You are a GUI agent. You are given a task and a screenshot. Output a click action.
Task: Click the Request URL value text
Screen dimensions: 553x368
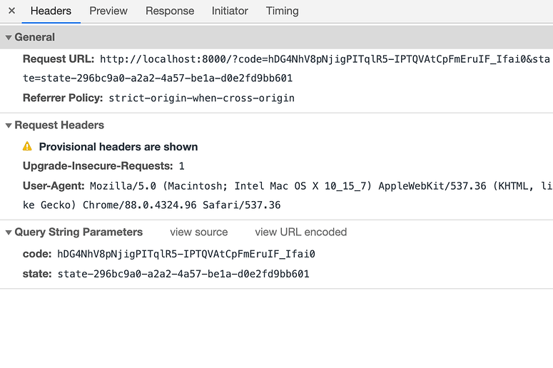pyautogui.click(x=321, y=59)
